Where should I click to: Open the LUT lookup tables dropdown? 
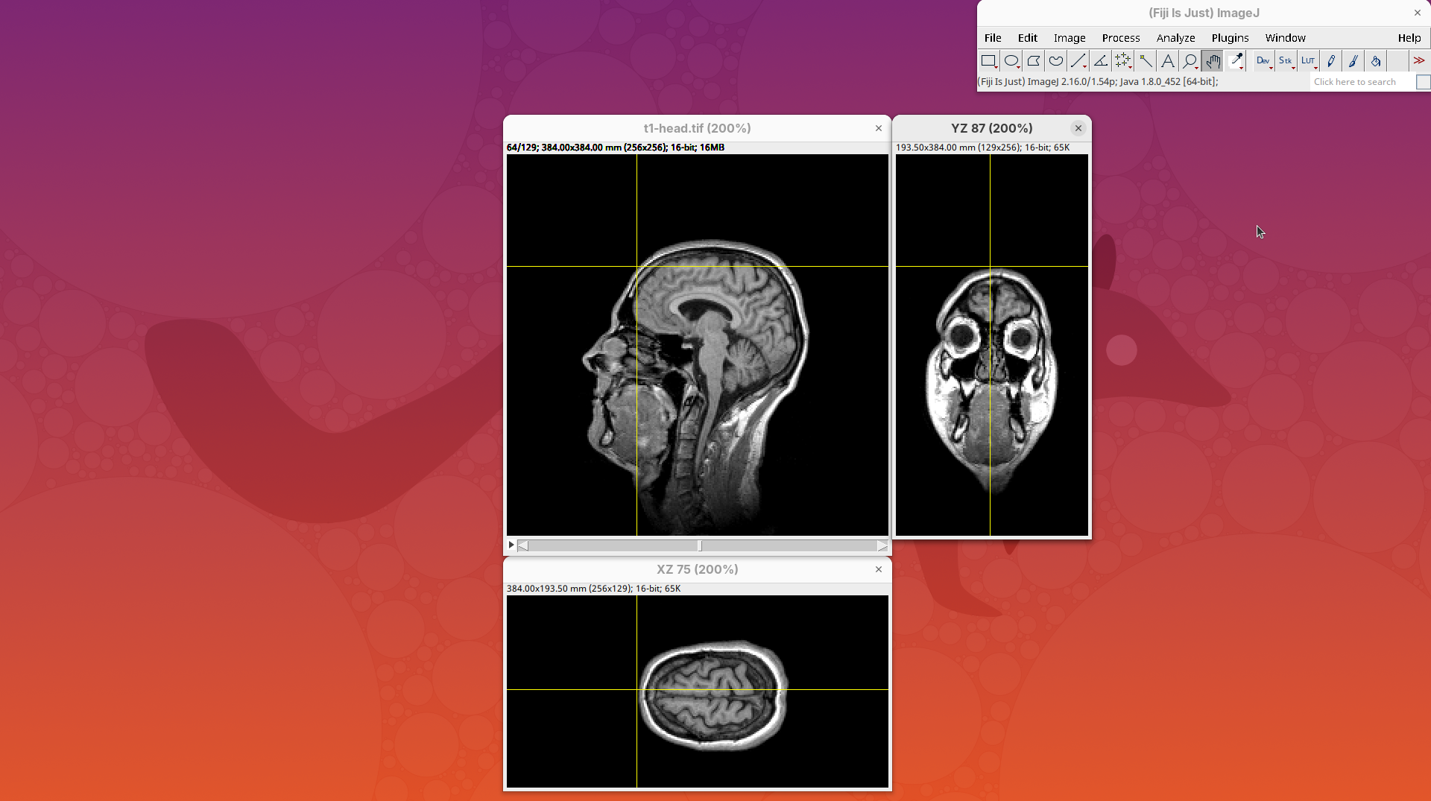(x=1308, y=61)
